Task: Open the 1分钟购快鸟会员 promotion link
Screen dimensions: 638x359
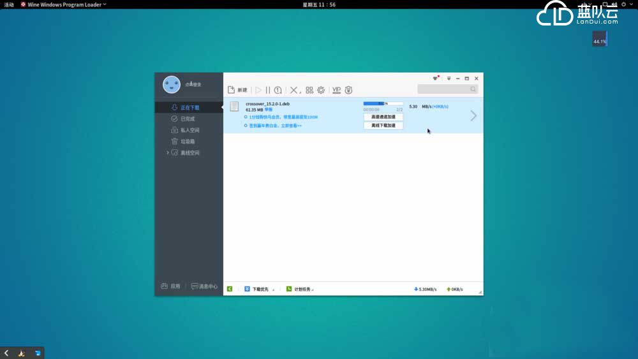Action: (283, 117)
